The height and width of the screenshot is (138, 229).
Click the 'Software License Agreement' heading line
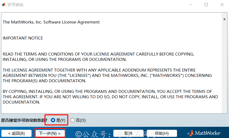coord(51,22)
